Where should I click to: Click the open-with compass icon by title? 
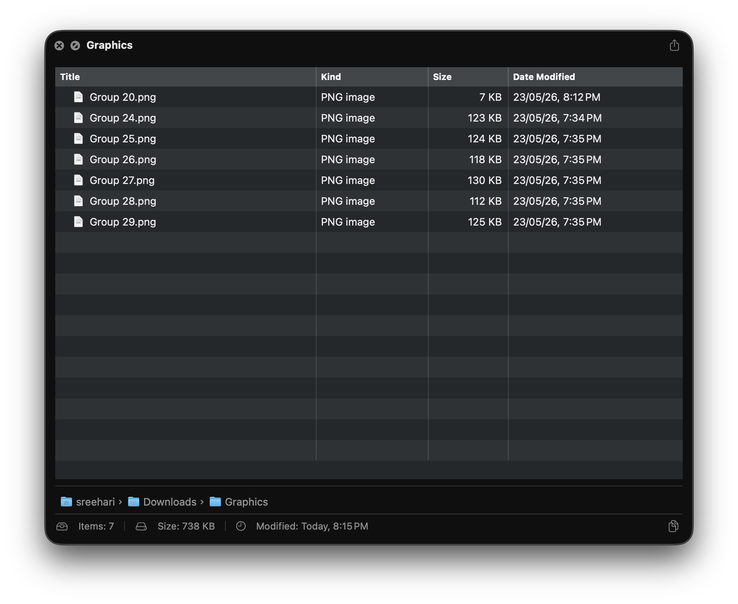click(x=75, y=46)
